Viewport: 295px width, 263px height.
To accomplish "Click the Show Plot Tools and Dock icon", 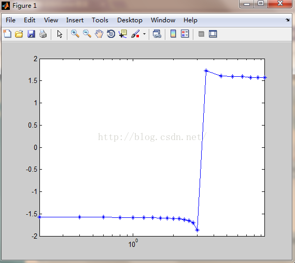I will coord(213,34).
